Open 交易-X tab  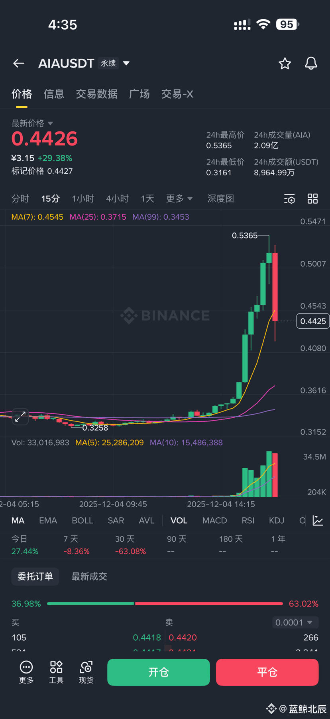tap(177, 94)
